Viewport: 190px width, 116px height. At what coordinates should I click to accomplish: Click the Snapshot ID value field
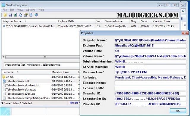(x=151, y=94)
